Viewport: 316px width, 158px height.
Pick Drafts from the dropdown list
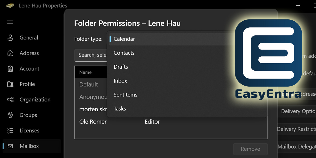click(x=171, y=67)
